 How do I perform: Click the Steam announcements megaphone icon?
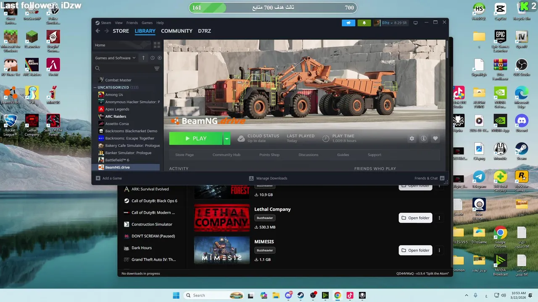click(348, 23)
